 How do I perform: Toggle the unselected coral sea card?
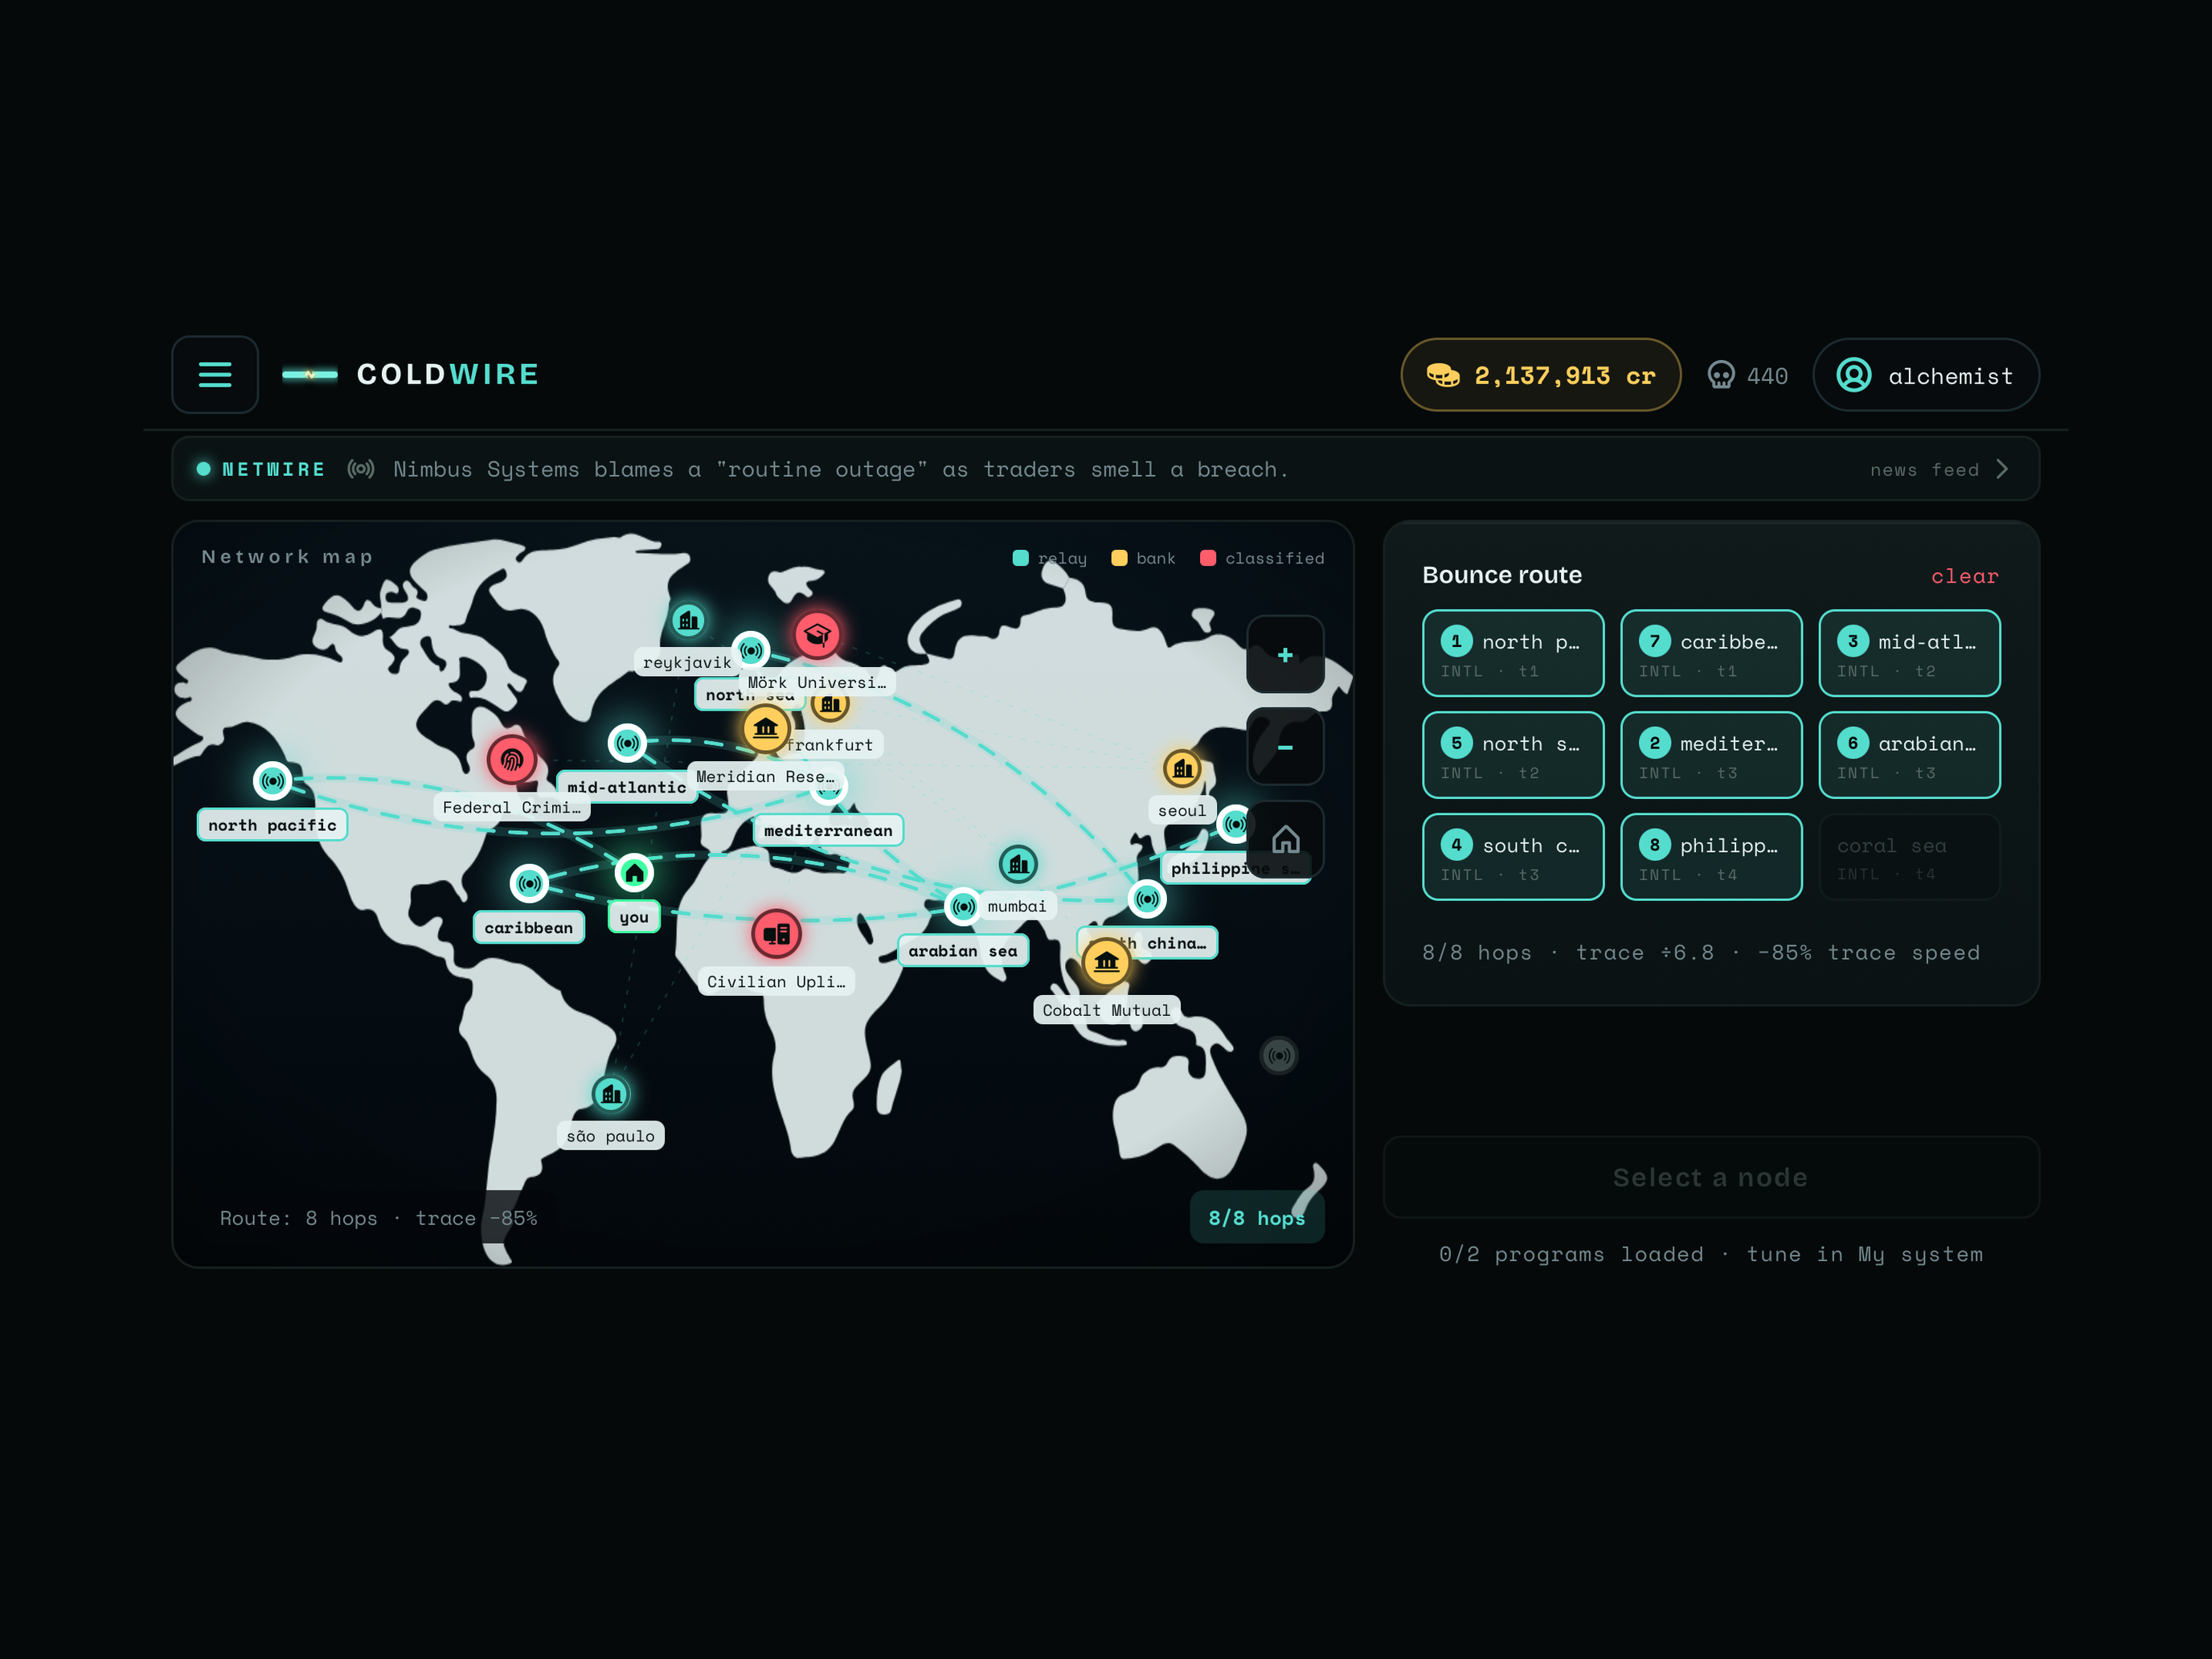click(x=1909, y=857)
